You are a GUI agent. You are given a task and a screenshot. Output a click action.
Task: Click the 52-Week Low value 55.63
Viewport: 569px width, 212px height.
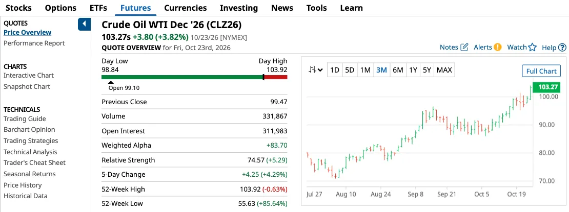pyautogui.click(x=247, y=203)
